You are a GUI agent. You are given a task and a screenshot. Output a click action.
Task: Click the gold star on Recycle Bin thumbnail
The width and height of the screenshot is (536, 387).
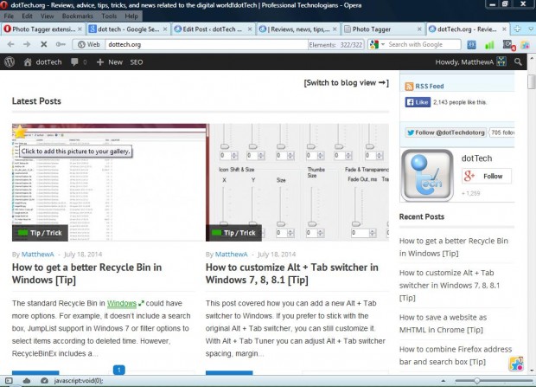(20, 132)
